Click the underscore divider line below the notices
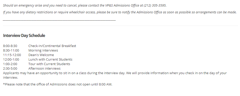Viewport: 240px width, 96px height. tap(59, 20)
